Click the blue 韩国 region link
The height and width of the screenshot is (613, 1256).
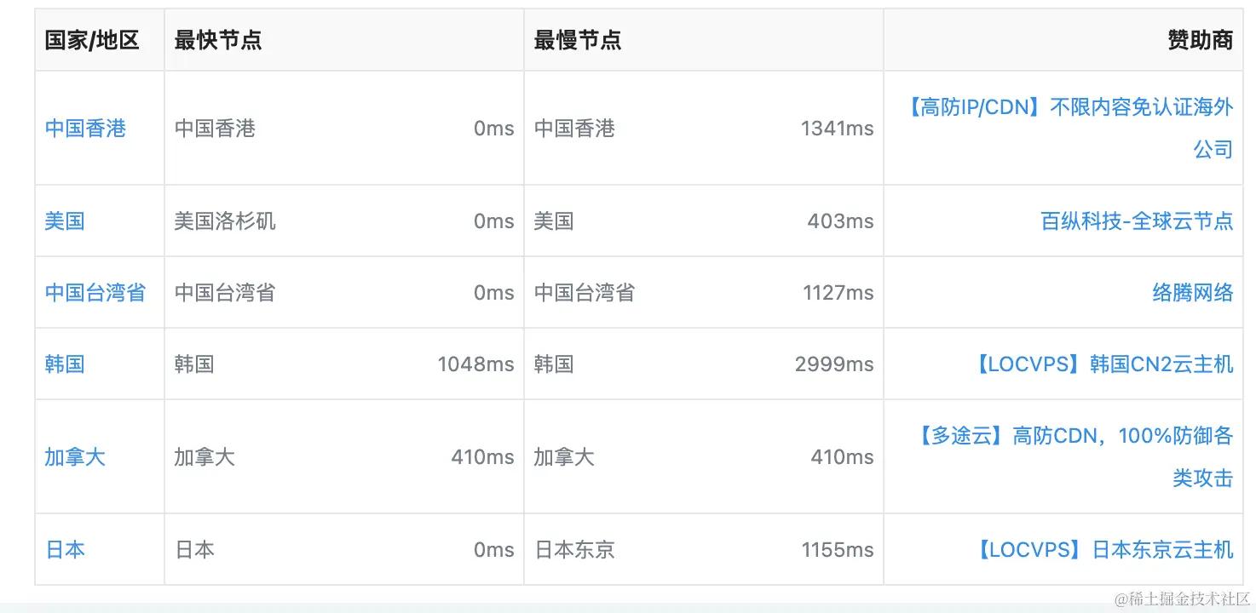[x=65, y=364]
